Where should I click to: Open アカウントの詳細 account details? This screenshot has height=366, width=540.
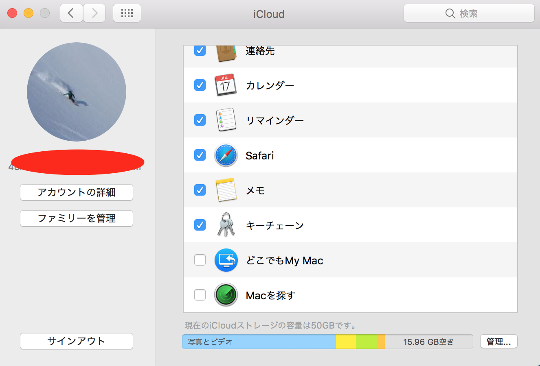[77, 192]
